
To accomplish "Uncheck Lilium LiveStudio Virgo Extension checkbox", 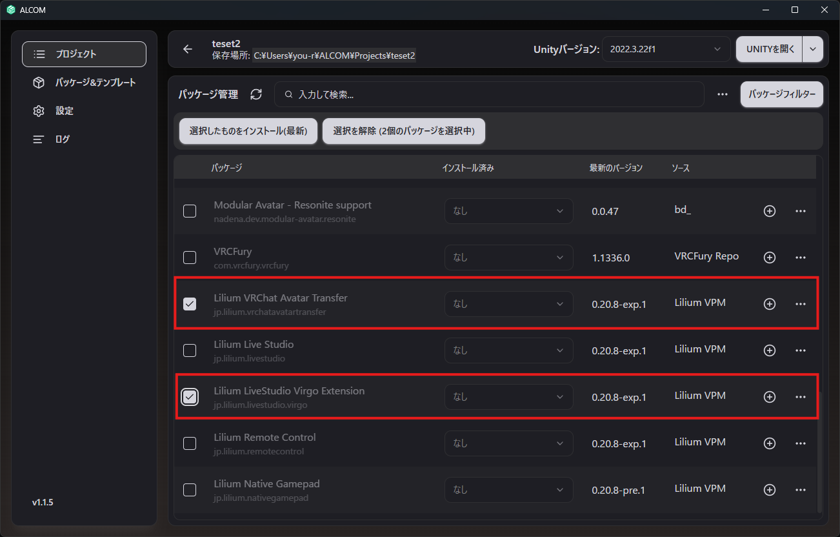I will (190, 397).
